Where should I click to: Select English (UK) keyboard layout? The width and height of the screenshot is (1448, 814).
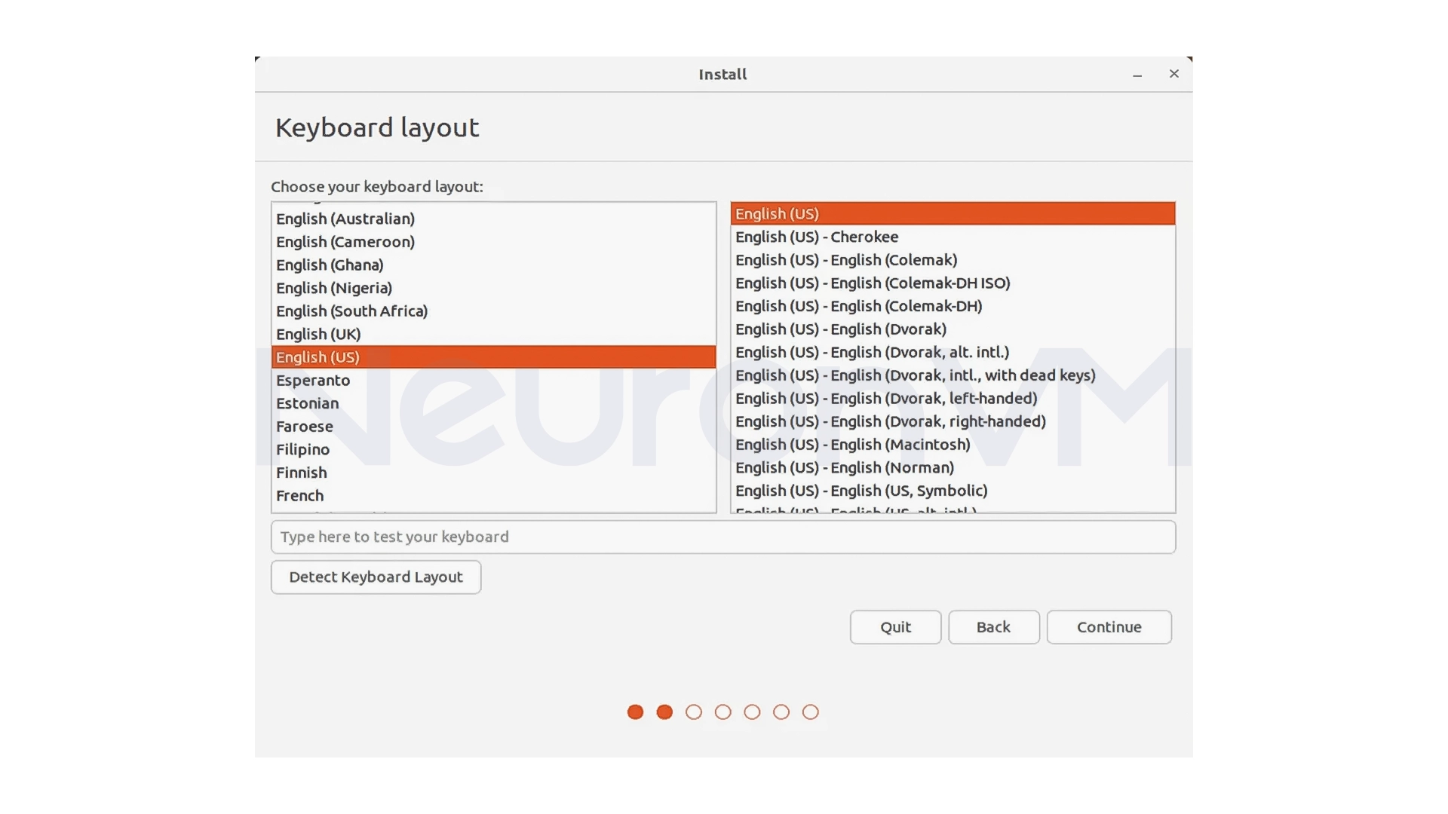coord(318,334)
